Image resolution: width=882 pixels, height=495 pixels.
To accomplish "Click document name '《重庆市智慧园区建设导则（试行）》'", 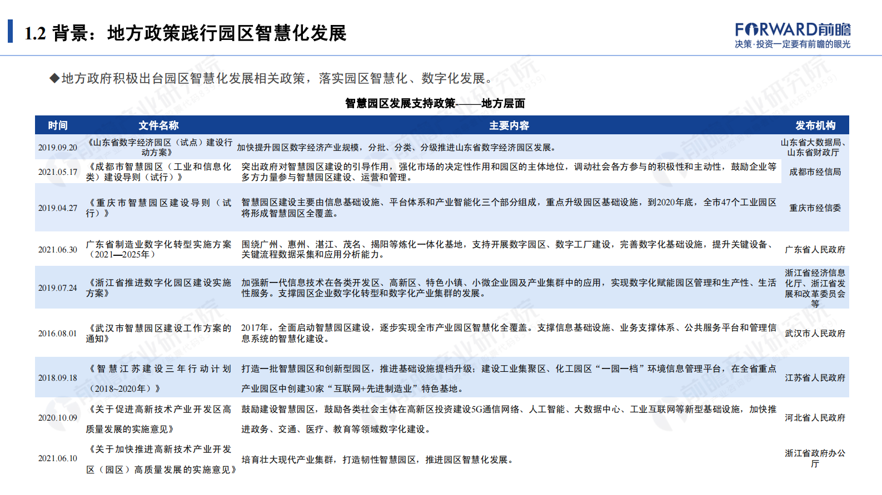I will point(159,208).
